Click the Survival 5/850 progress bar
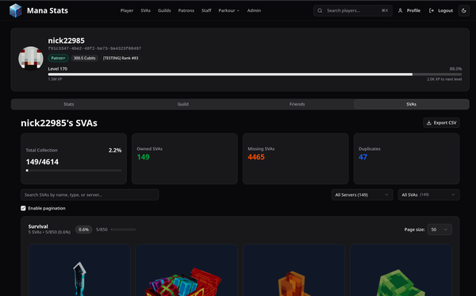This screenshot has height=296, width=476. click(x=123, y=229)
